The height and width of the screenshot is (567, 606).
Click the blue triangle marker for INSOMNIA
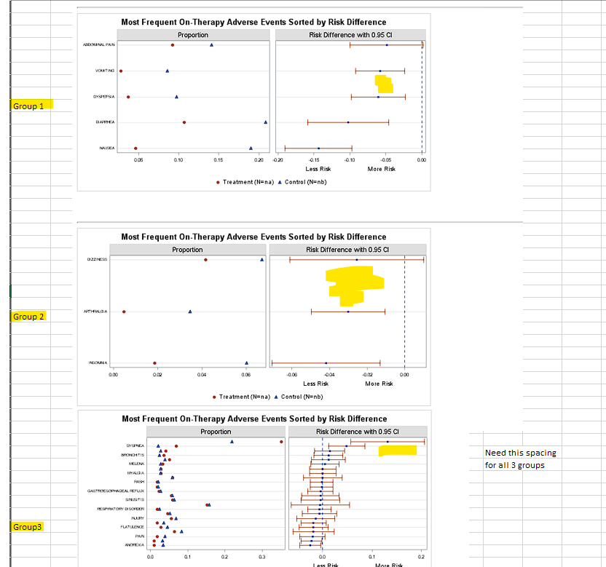pyautogui.click(x=246, y=360)
